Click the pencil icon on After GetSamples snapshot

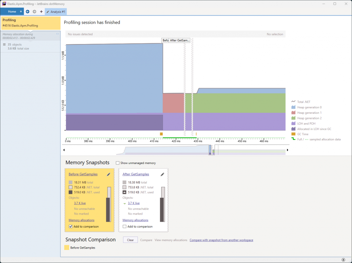(162, 174)
